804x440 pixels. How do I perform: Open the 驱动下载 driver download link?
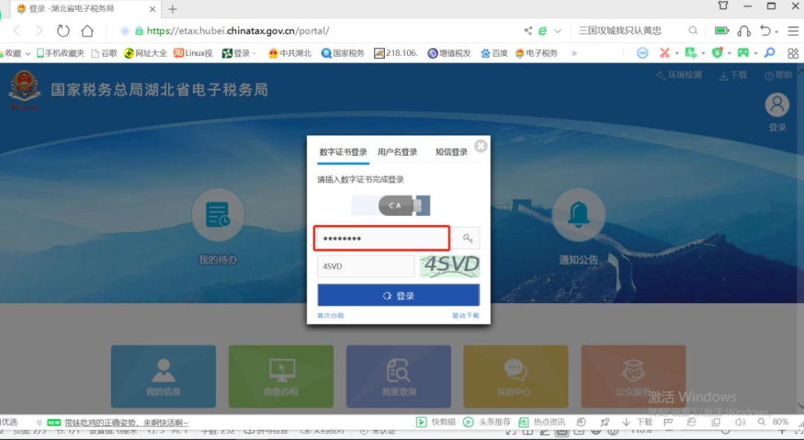click(465, 316)
